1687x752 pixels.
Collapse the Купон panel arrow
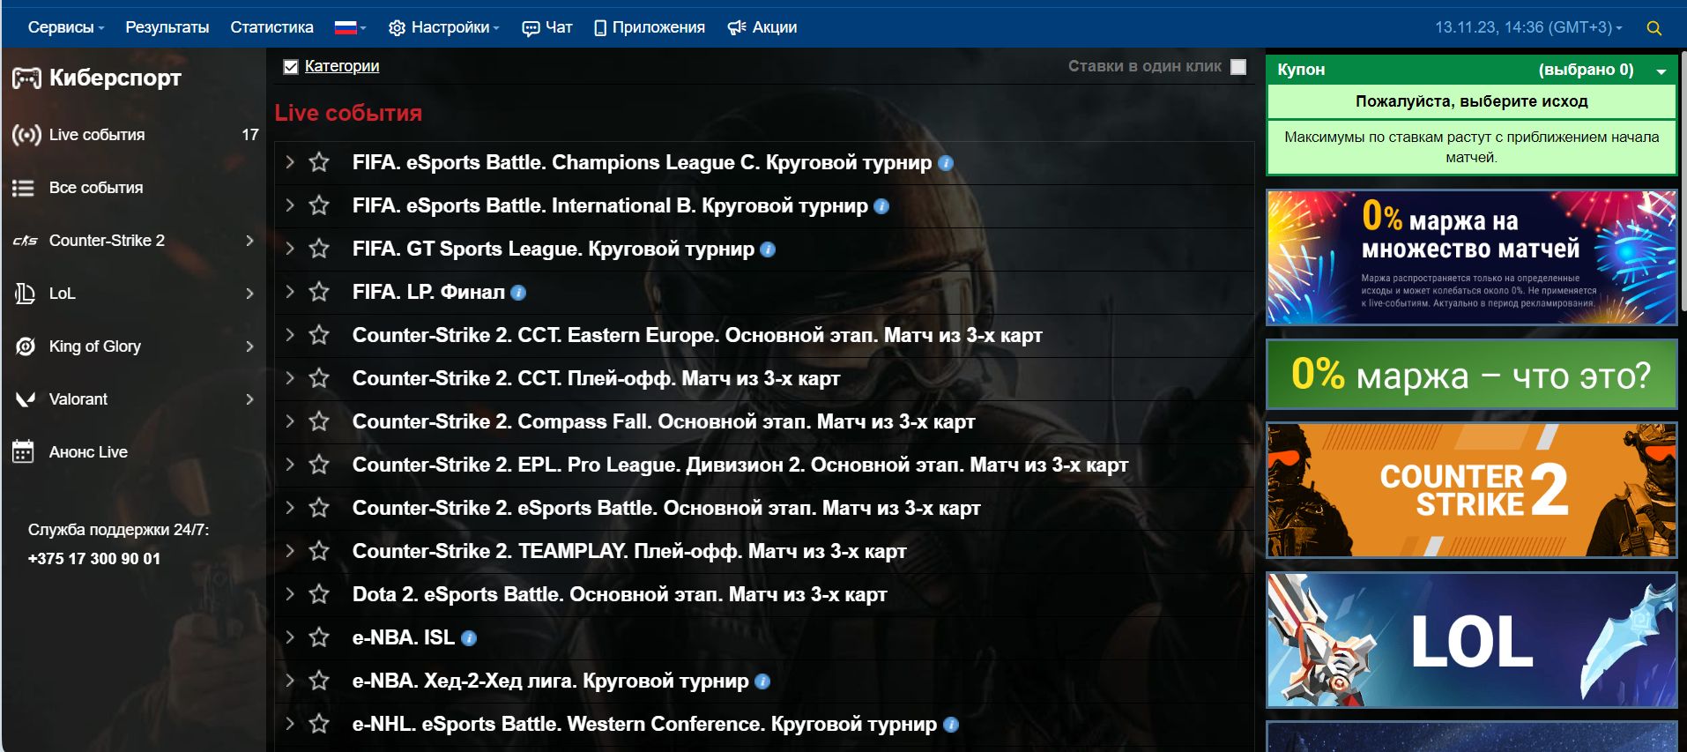point(1661,71)
